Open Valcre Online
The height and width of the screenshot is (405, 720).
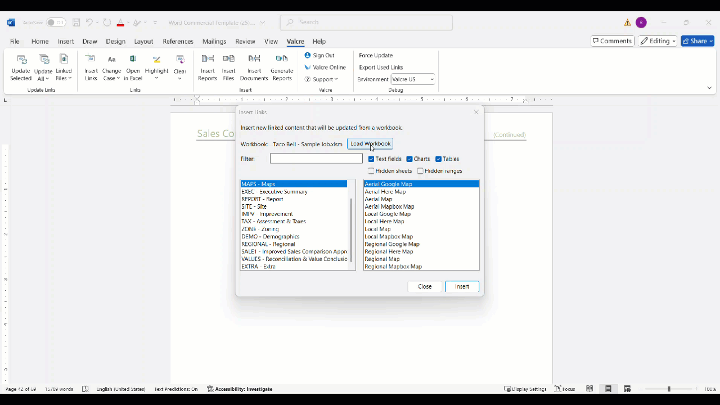[325, 67]
